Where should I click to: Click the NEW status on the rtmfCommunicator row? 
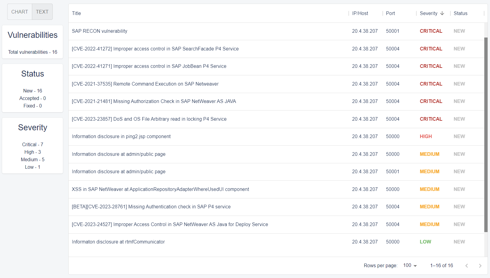(x=459, y=242)
